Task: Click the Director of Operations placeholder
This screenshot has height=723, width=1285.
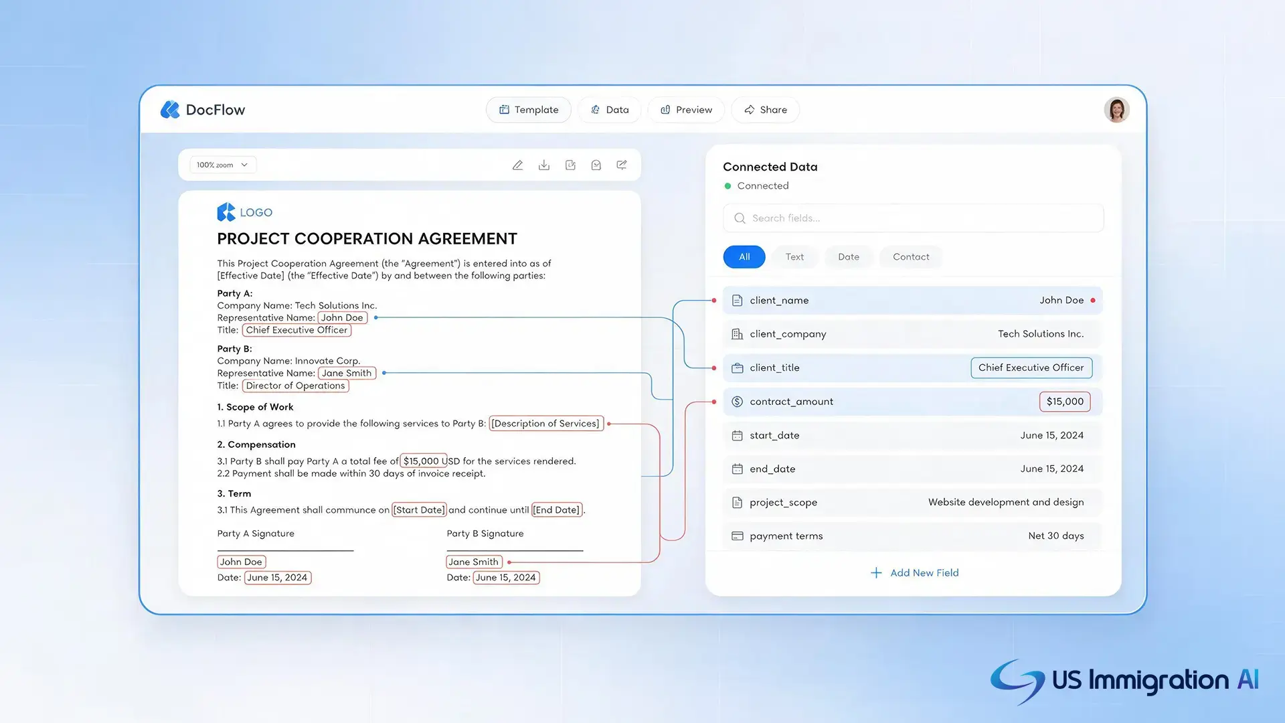Action: 295,386
